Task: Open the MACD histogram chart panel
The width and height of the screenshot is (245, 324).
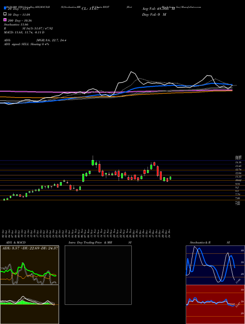Action: click(29, 304)
